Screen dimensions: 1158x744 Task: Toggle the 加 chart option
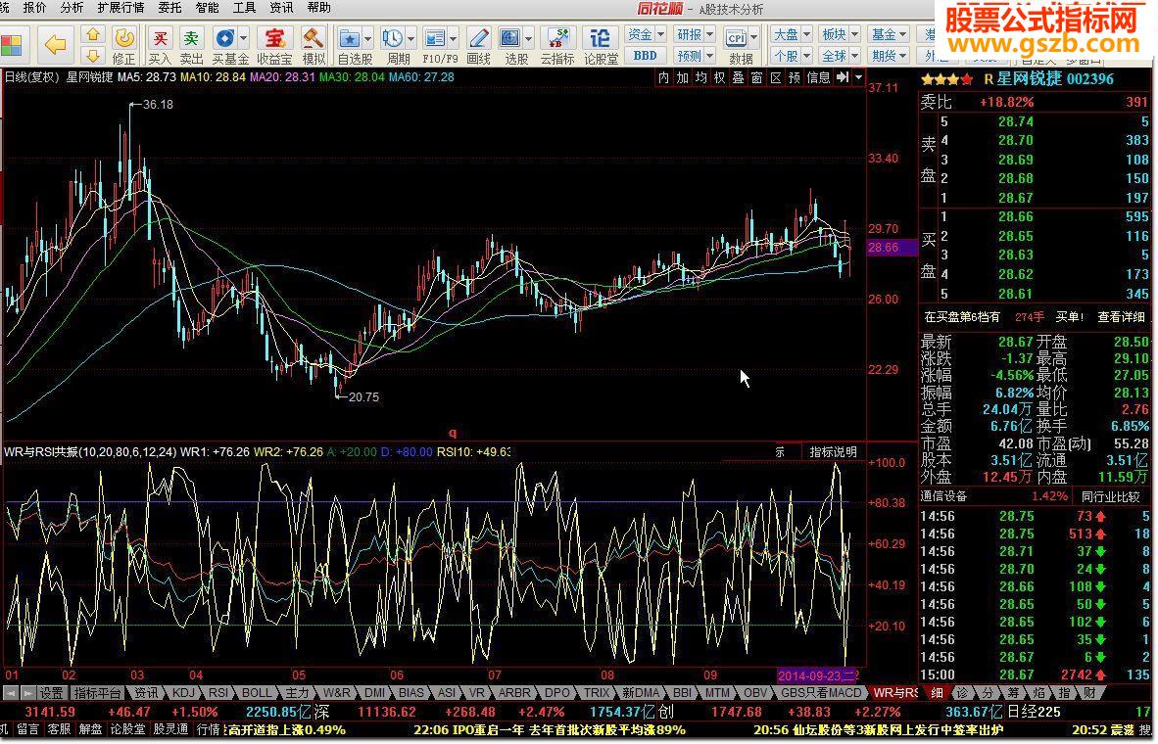pyautogui.click(x=683, y=77)
